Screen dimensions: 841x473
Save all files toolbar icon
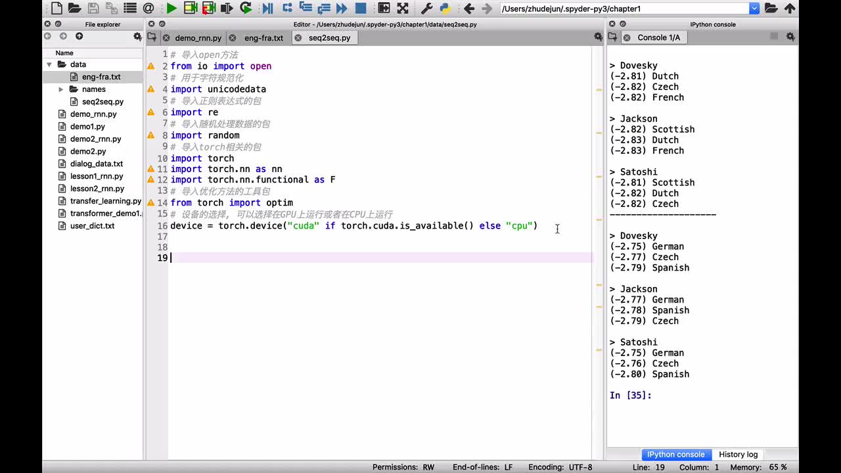[x=111, y=9]
